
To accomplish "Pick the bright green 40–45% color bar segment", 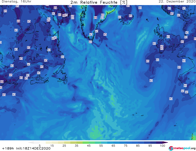I will point(86,142).
